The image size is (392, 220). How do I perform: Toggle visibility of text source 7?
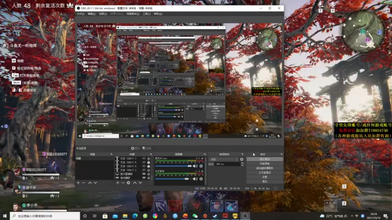pyautogui.click(x=144, y=158)
